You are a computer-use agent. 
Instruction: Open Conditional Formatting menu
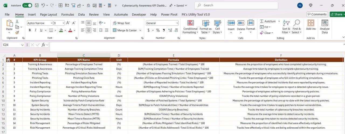click(190, 27)
